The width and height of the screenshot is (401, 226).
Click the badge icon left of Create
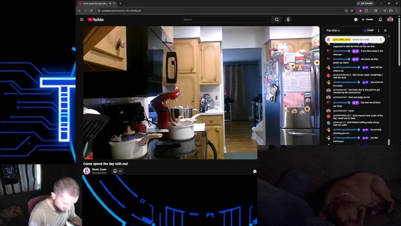click(356, 19)
